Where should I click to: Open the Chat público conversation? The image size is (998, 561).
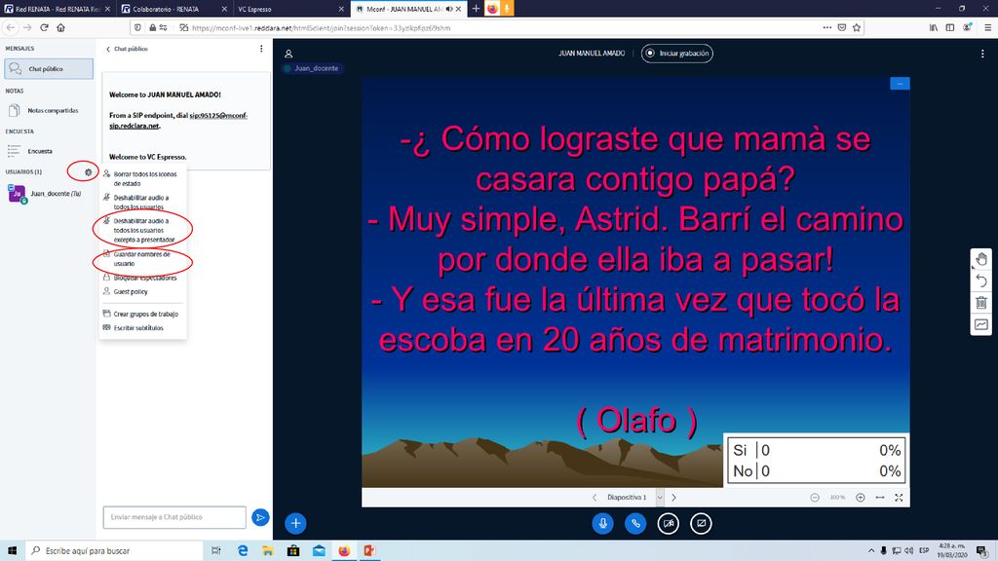[x=49, y=69]
